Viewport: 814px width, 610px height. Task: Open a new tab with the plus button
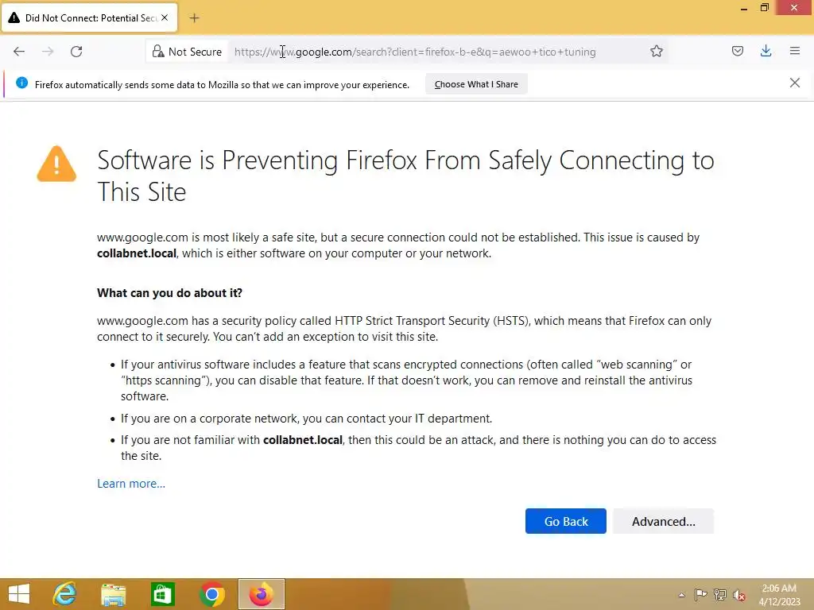(x=195, y=17)
